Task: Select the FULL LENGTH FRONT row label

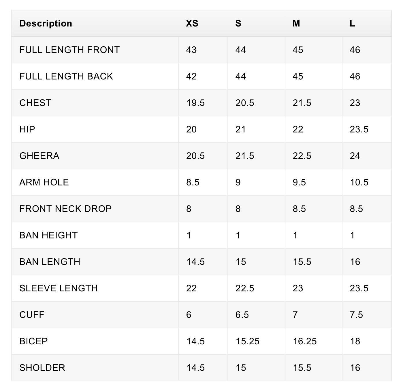Action: point(69,50)
